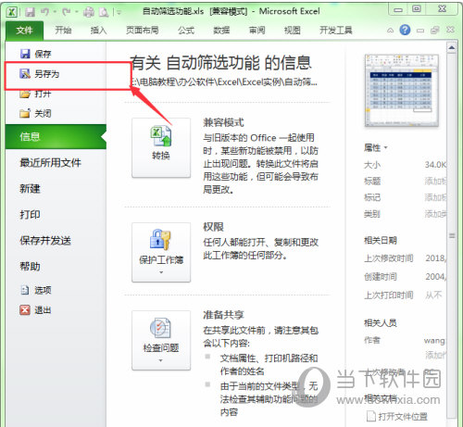Click the author name wang
This screenshot has width=463, height=427.
434,341
